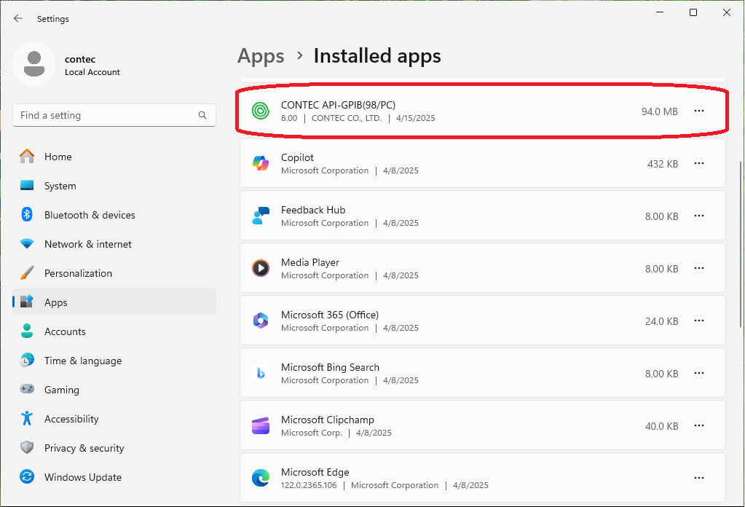The height and width of the screenshot is (507, 745).
Task: Click the "Installed apps" page heading
Action: (x=377, y=56)
